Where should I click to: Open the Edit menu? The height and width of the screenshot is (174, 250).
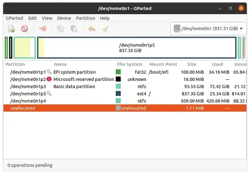pos(32,18)
